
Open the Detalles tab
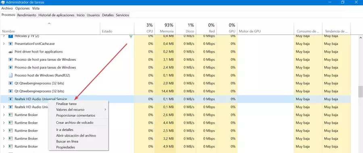[108, 15]
